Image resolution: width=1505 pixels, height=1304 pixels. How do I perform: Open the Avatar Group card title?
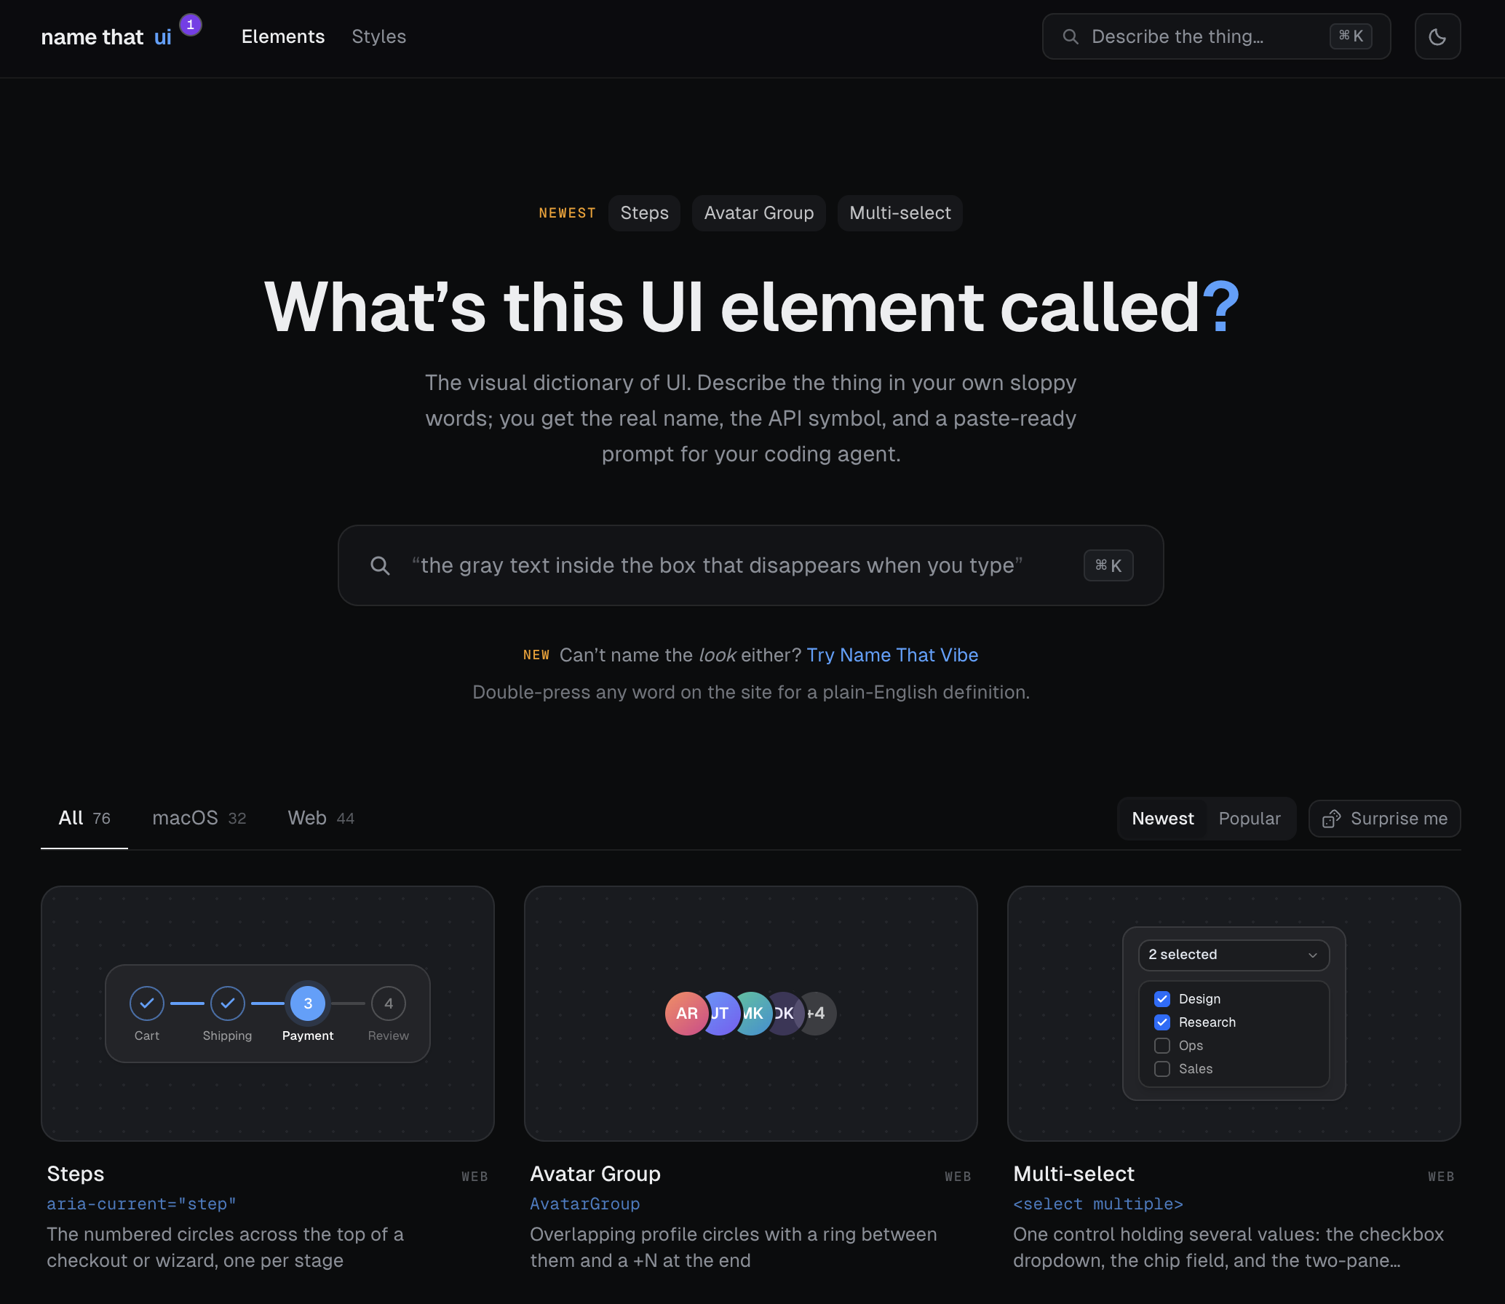tap(595, 1174)
